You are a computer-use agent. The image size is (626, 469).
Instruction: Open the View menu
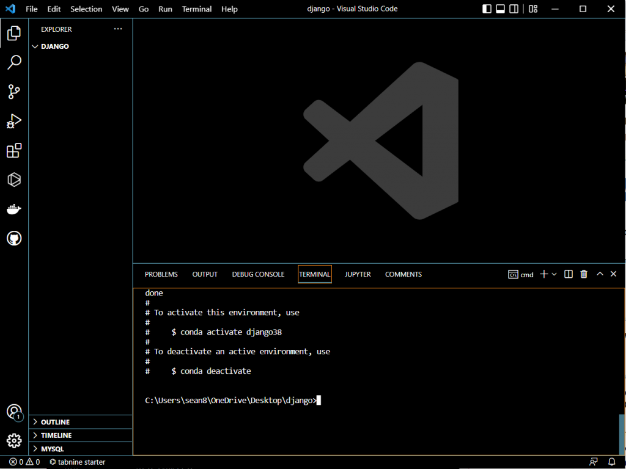pos(120,9)
